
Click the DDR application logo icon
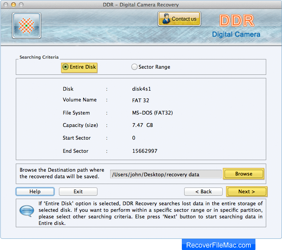(x=27, y=25)
